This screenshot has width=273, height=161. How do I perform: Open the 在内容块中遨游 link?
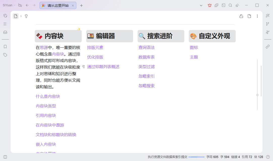coord(50,125)
